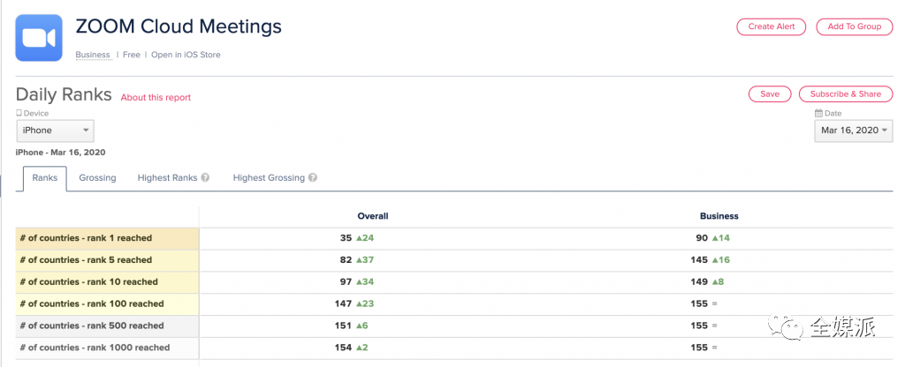Screen dimensions: 905x367
Task: Click the Subscribe & Share button
Action: 845,94
